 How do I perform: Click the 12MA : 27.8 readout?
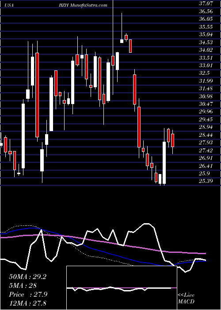(27, 303)
